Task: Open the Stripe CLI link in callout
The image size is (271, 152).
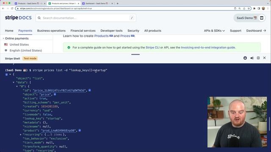Action: pyautogui.click(x=152, y=47)
